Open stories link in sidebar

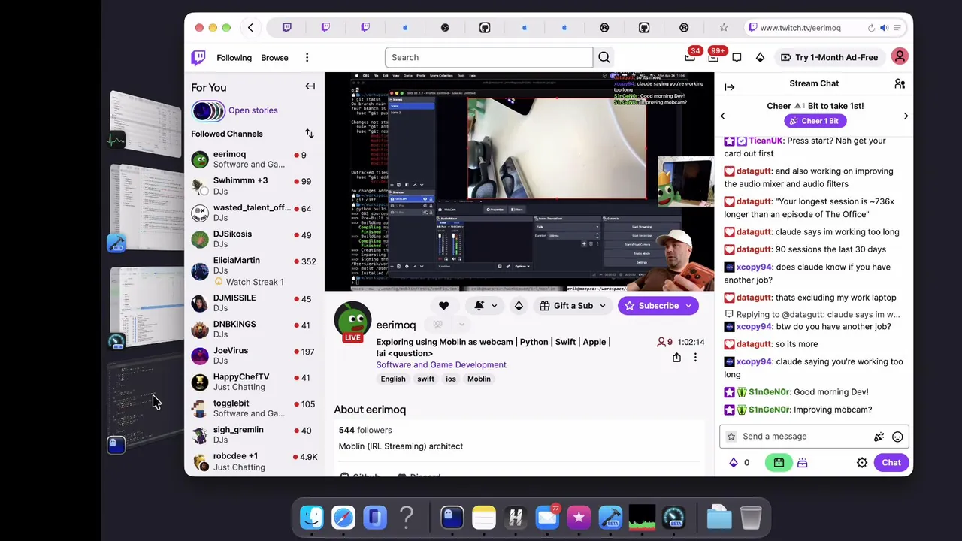[253, 110]
